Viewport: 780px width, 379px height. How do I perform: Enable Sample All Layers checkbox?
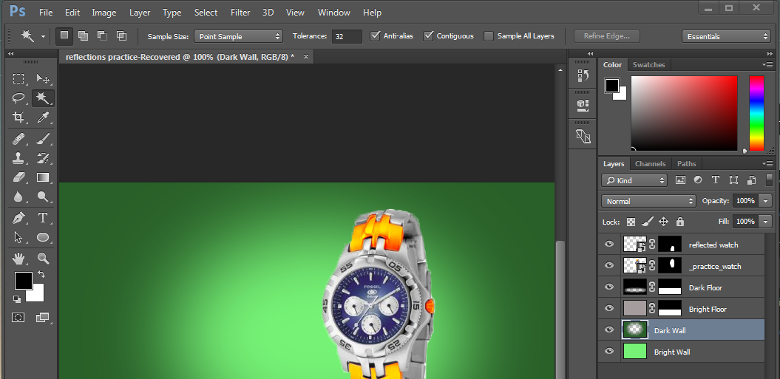489,35
